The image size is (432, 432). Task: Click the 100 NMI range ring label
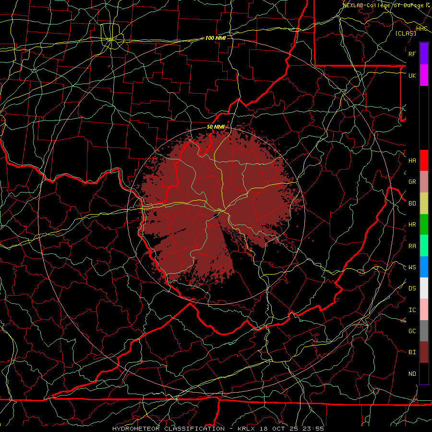(216, 38)
